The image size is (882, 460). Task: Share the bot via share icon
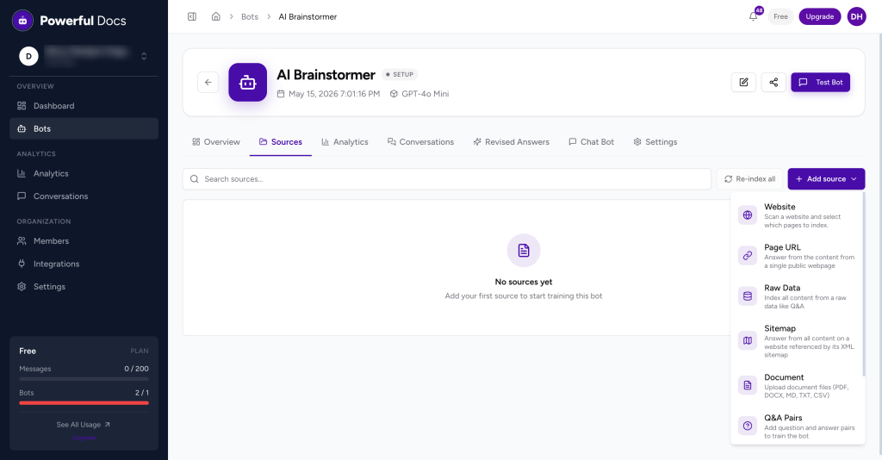pos(773,82)
